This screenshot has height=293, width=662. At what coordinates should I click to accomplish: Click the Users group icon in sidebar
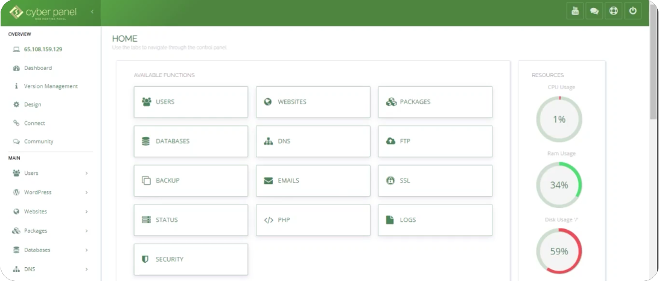click(x=16, y=173)
